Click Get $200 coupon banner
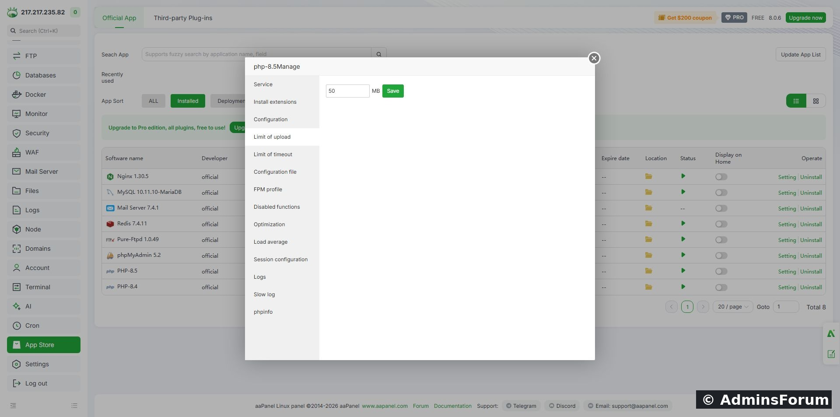The height and width of the screenshot is (417, 840). (x=685, y=18)
